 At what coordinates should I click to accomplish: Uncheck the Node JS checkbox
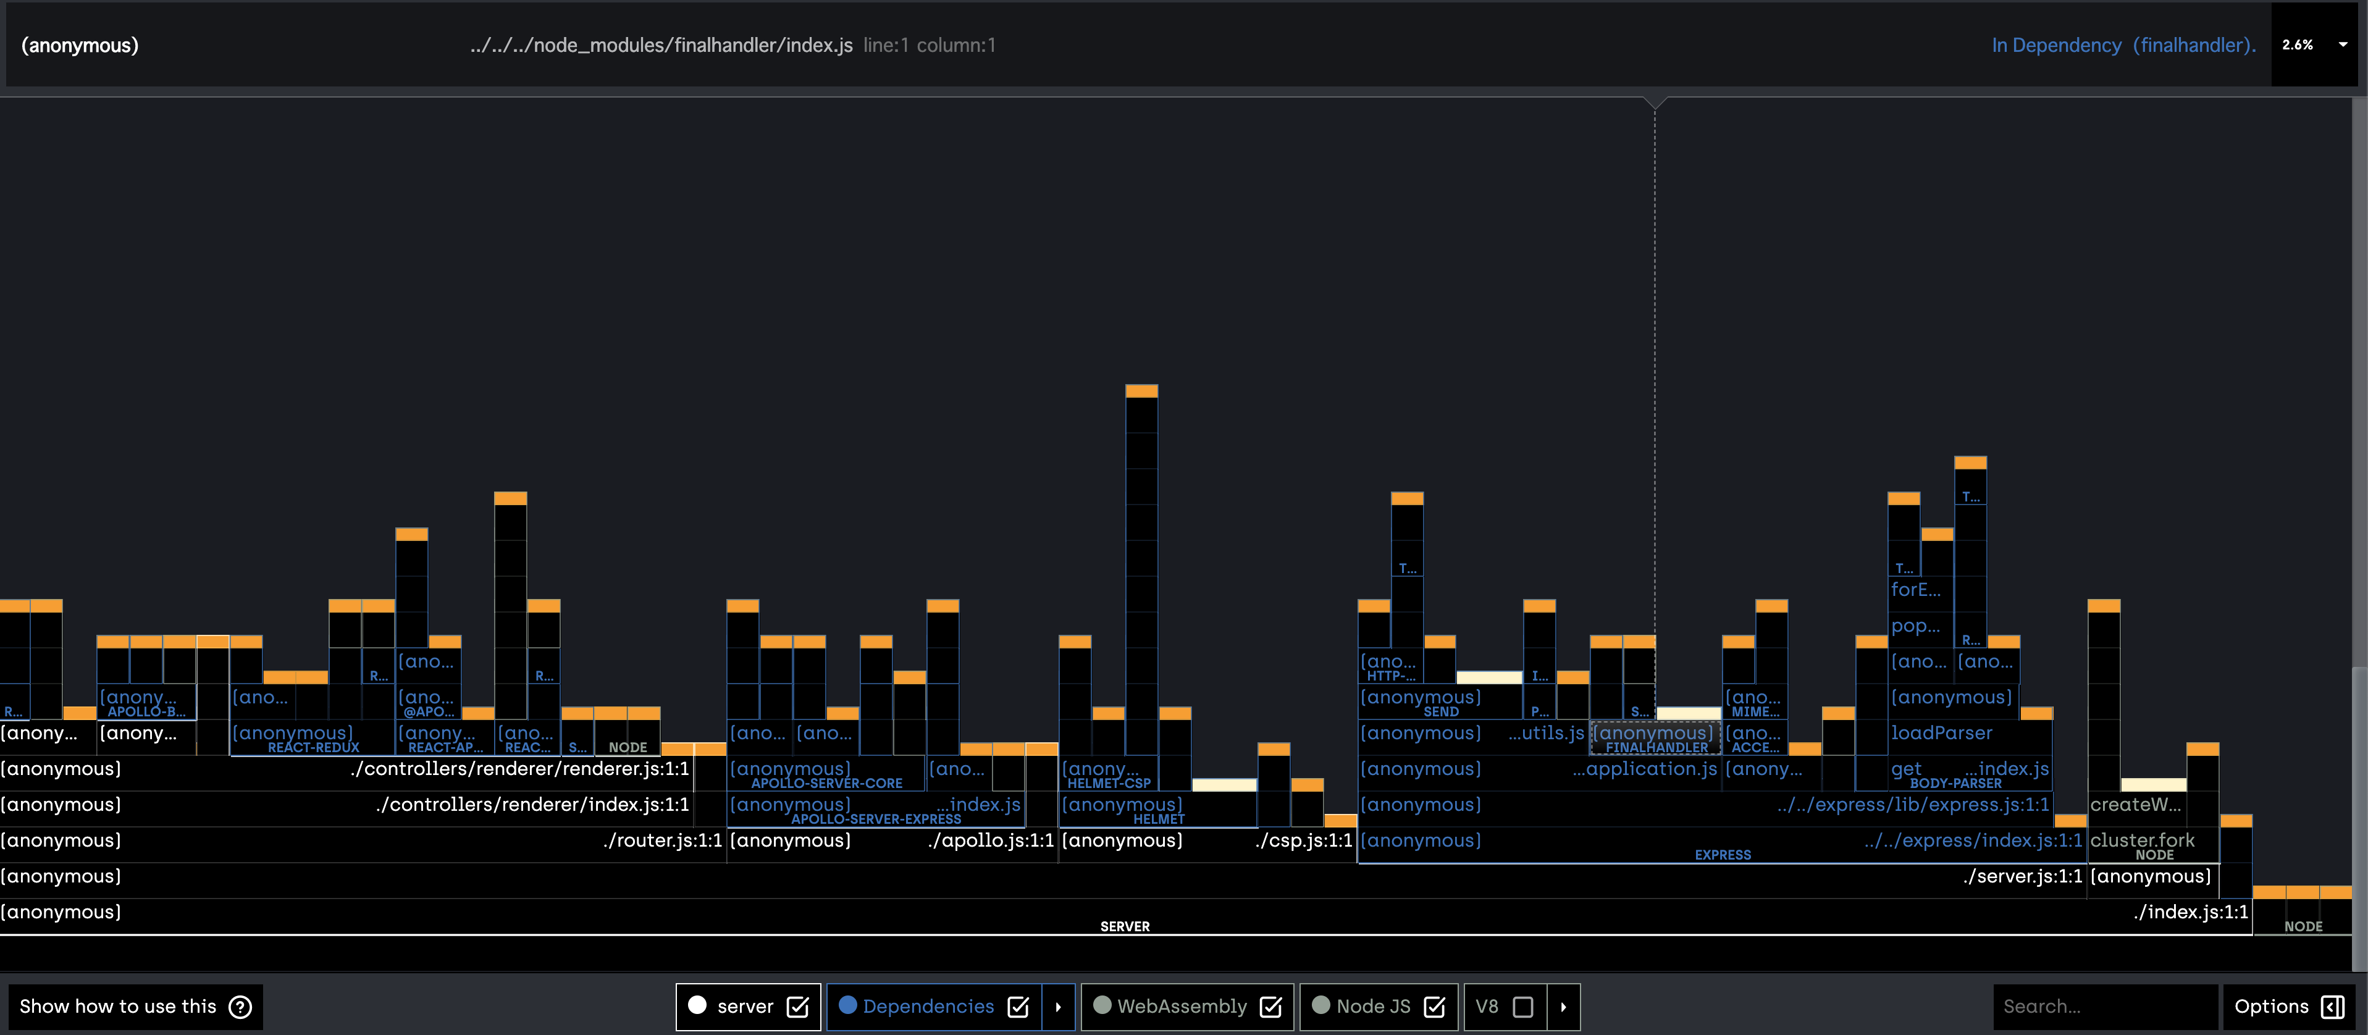click(x=1434, y=1007)
